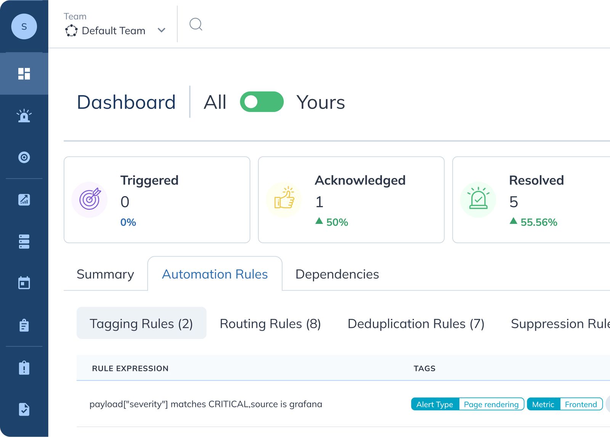Image resolution: width=610 pixels, height=437 pixels.
Task: Open the incidents target icon in sidebar
Action: click(24, 157)
